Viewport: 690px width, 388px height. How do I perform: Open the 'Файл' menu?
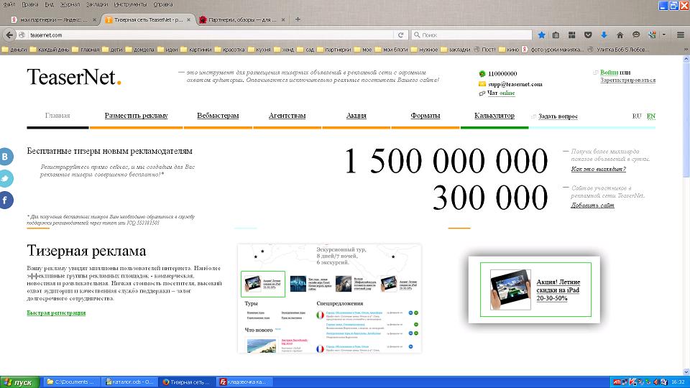[9, 4]
